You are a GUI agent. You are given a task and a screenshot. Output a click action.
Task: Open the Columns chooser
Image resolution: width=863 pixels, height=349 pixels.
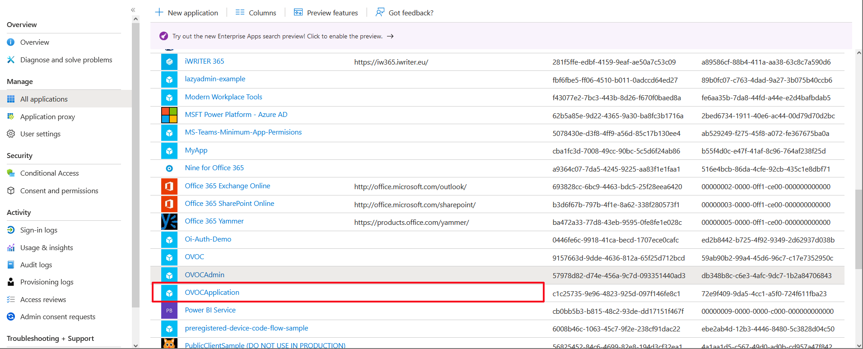point(256,13)
